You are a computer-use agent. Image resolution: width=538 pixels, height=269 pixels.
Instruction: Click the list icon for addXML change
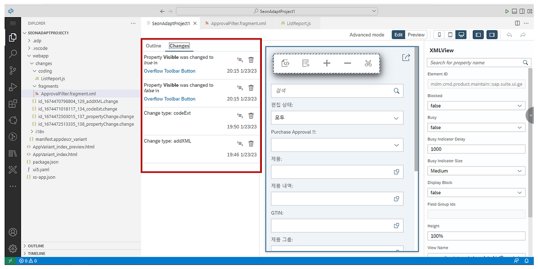[240, 143]
